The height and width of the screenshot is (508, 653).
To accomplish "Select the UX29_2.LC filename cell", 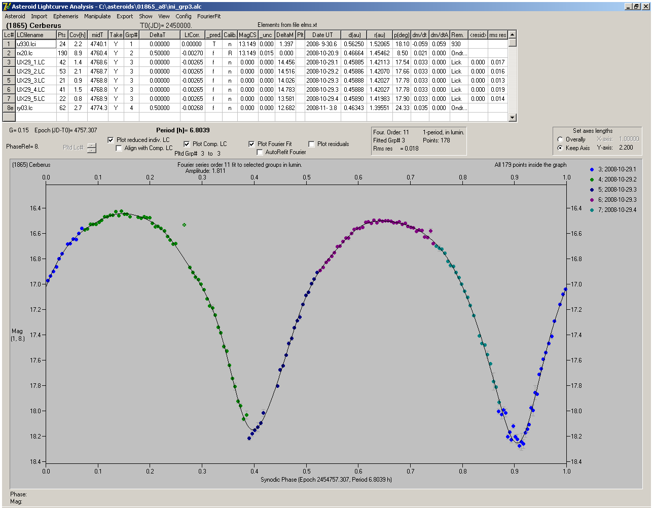I will click(35, 71).
